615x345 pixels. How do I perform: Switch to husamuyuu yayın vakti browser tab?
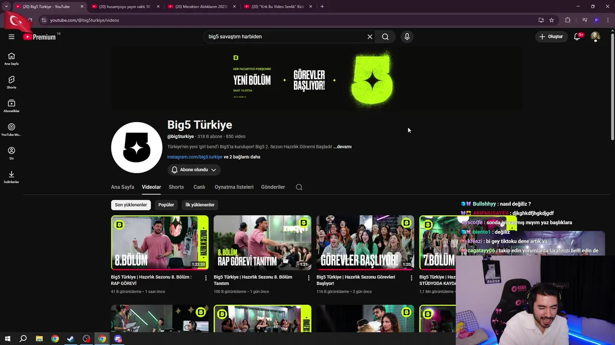(124, 7)
